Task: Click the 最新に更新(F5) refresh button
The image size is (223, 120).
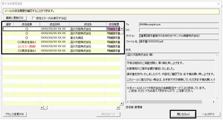Action: click(15, 18)
